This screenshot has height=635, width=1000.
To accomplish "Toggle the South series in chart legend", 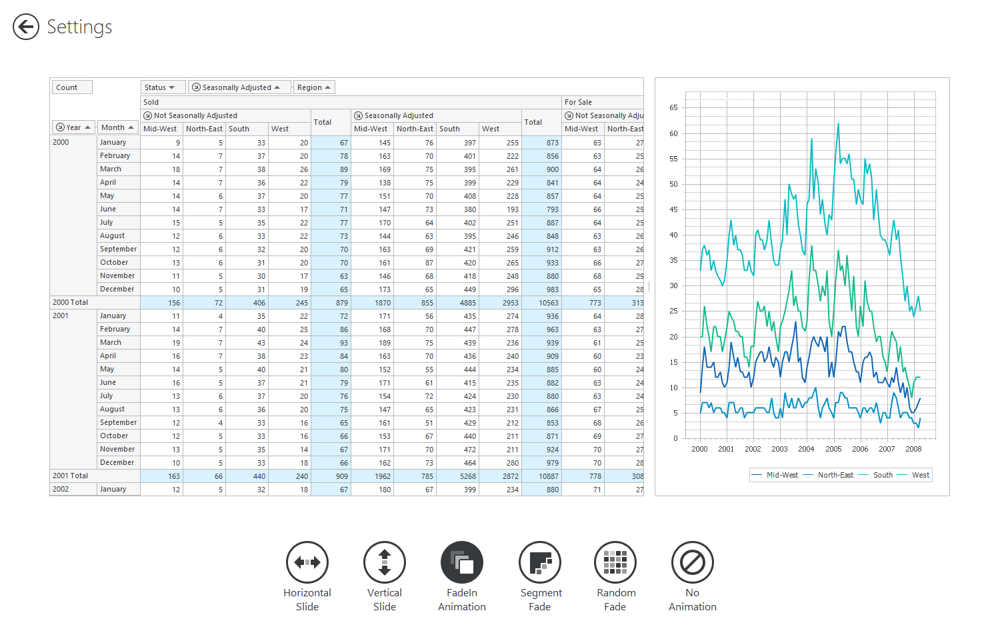I will [883, 475].
